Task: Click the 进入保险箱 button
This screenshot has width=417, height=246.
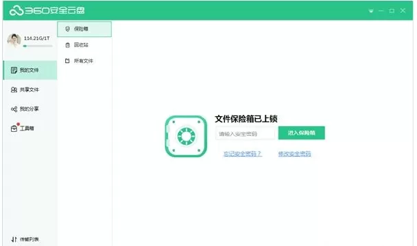Action: (x=301, y=133)
